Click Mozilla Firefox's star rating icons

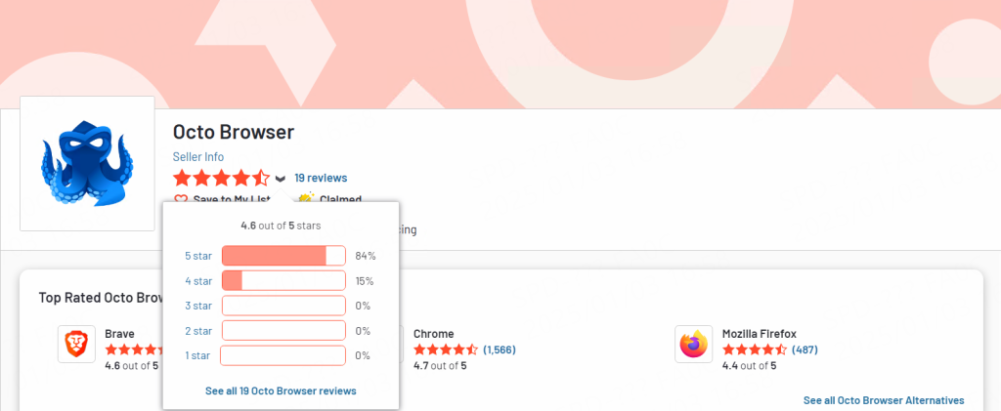pyautogui.click(x=755, y=349)
